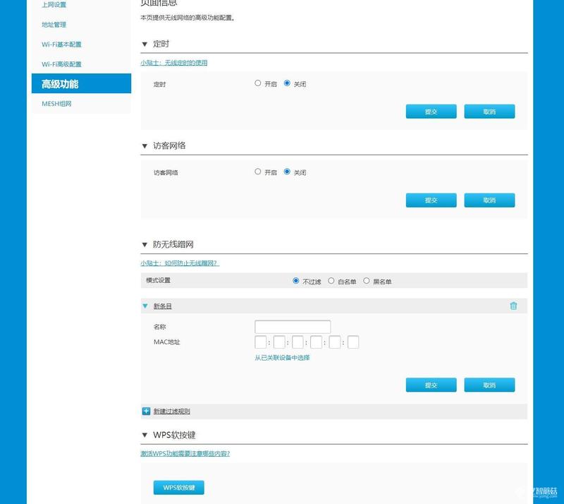Select 关闭 for 访客网络 guest network
This screenshot has height=504, width=564.
(x=287, y=172)
